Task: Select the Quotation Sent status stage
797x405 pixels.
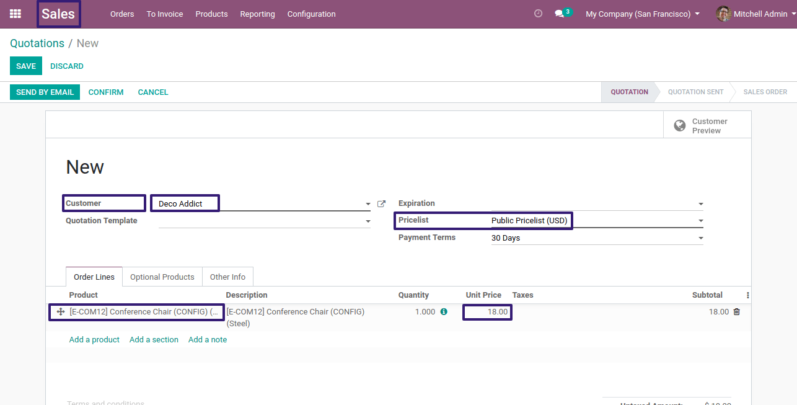Action: pos(695,92)
